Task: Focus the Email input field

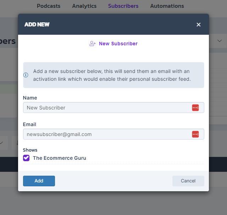Action: point(113,134)
